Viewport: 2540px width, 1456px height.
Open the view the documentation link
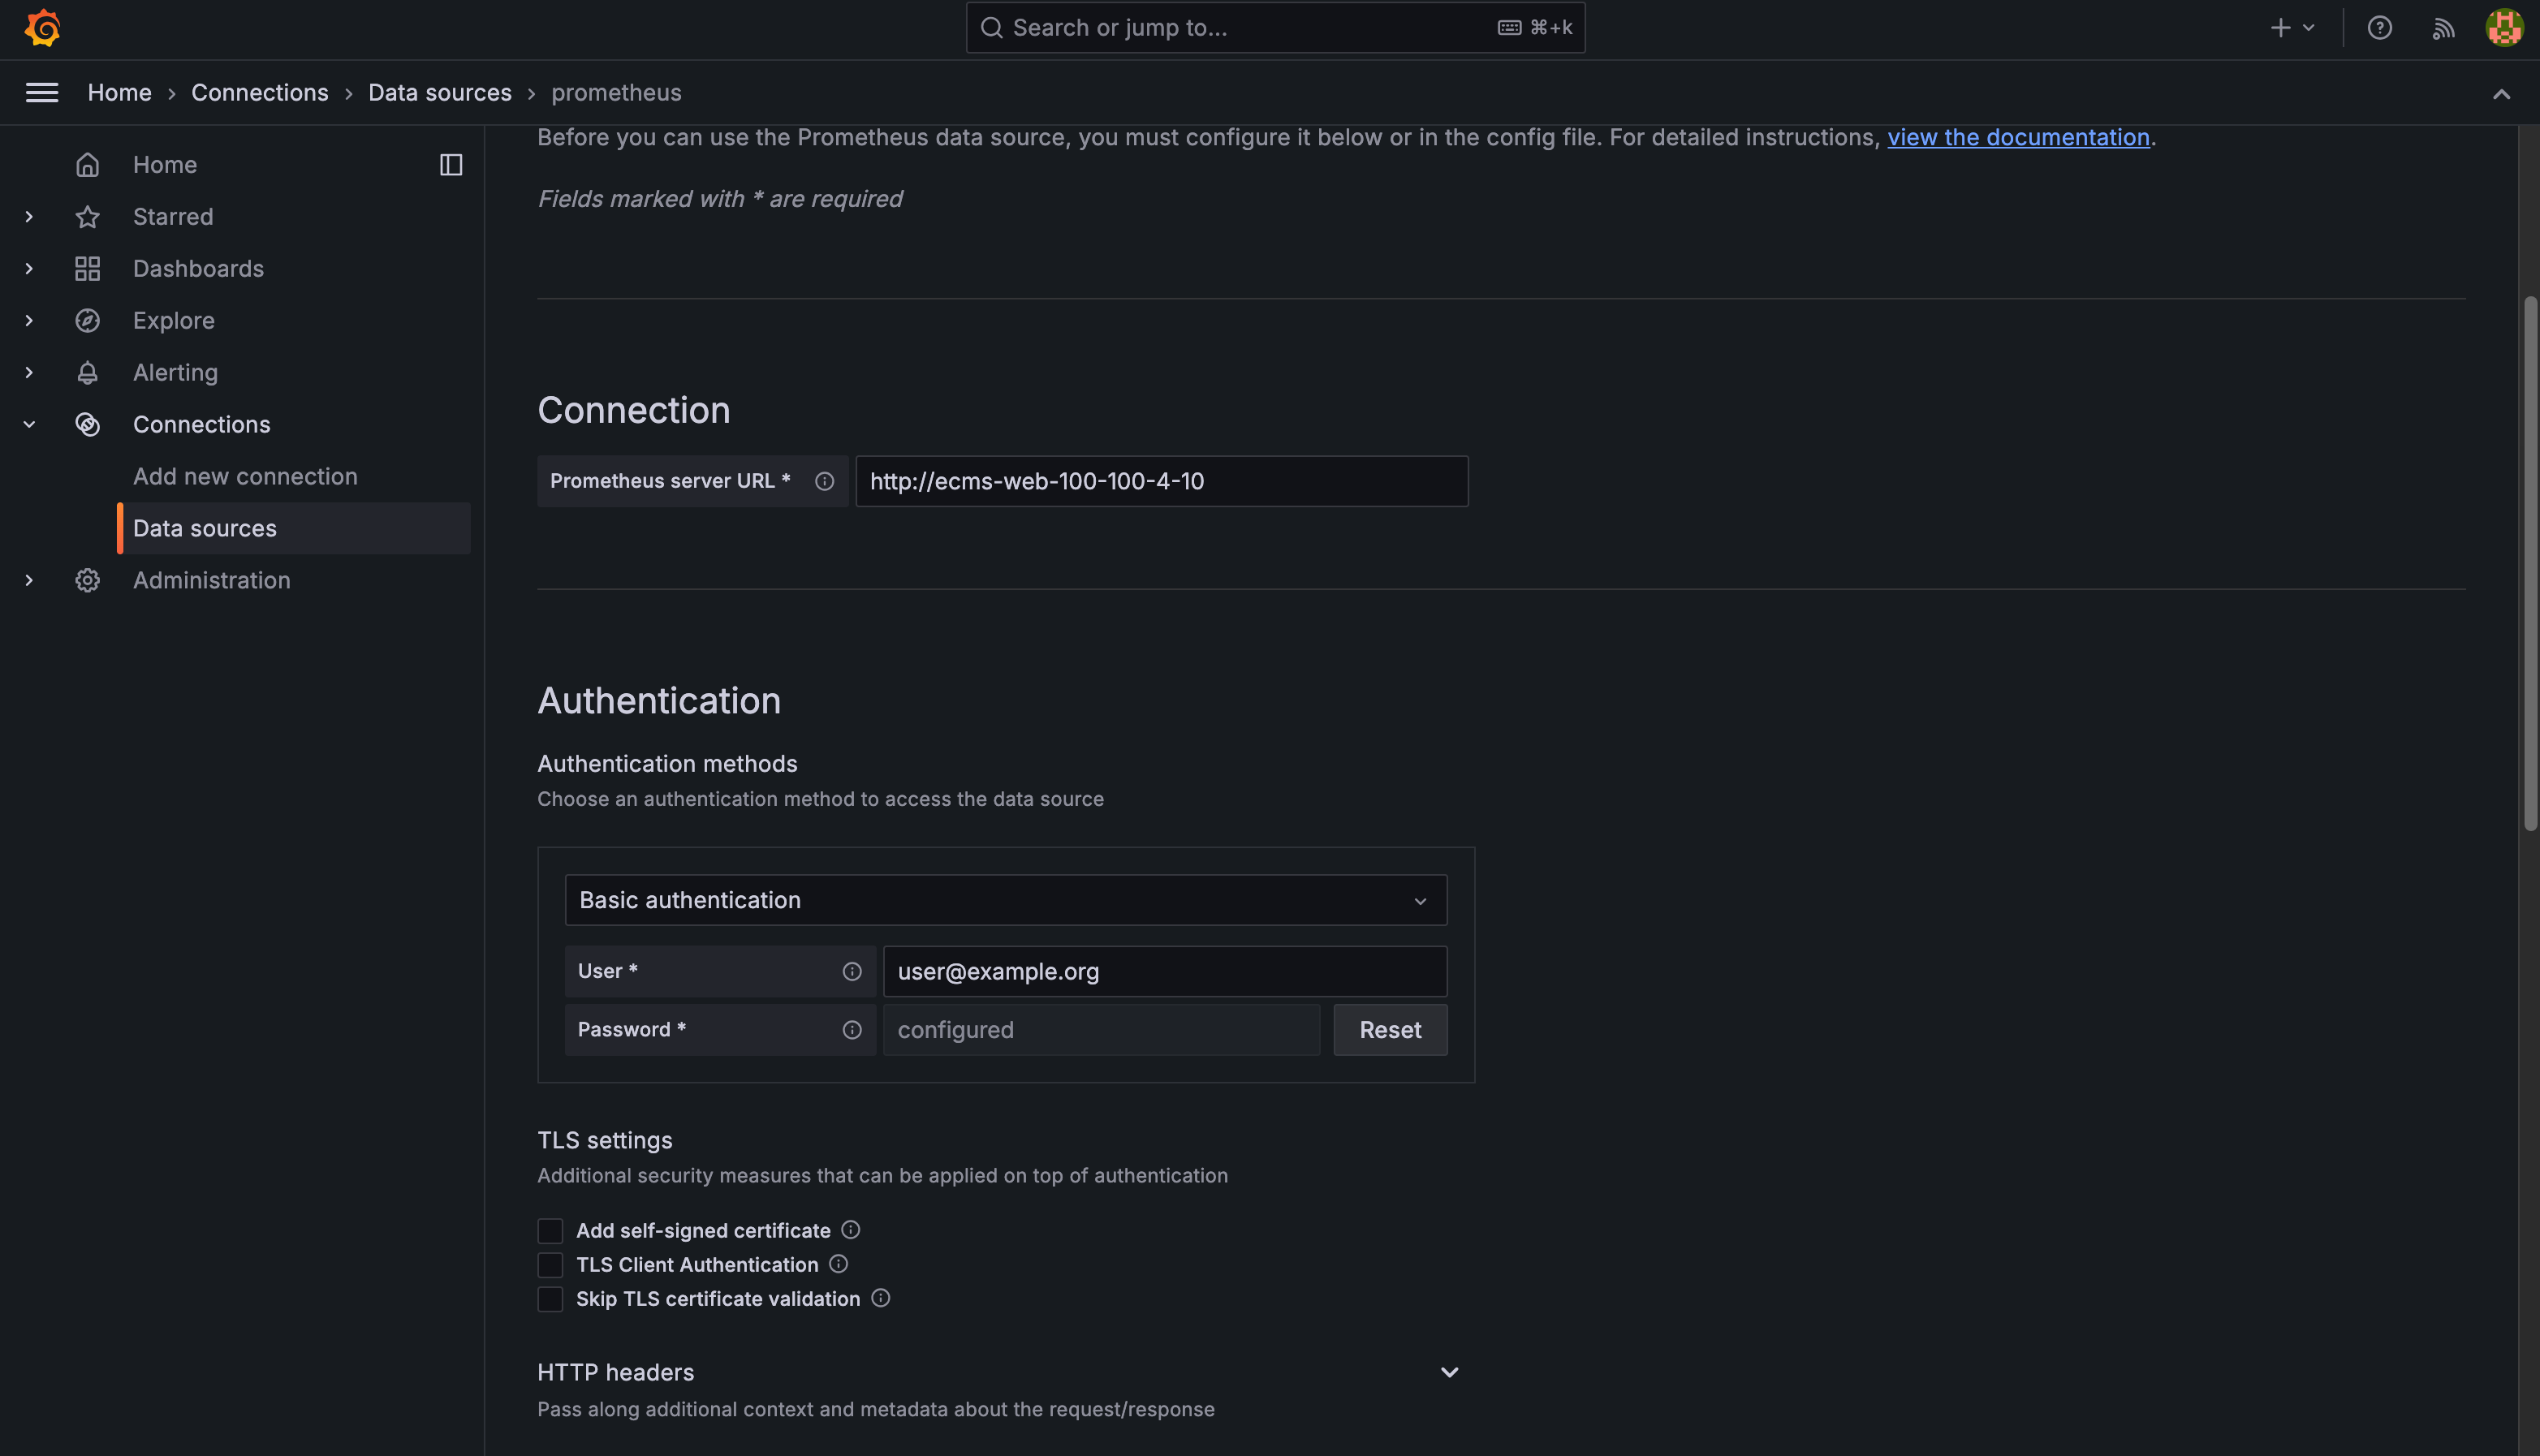pyautogui.click(x=2018, y=138)
